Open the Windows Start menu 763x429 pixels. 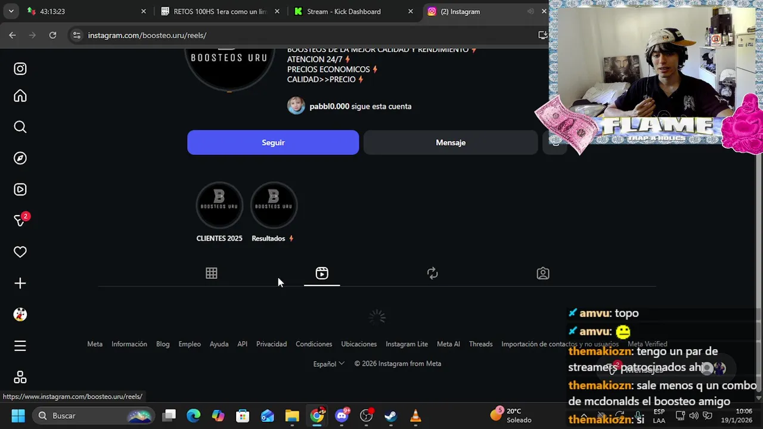pyautogui.click(x=18, y=415)
